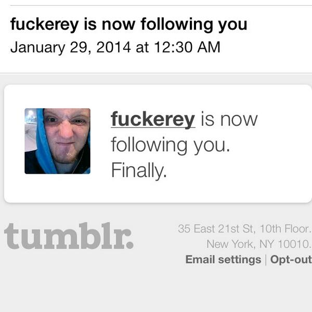Tap the horizontal line under the email header
Screen dimensions: 312x312
click(156, 73)
